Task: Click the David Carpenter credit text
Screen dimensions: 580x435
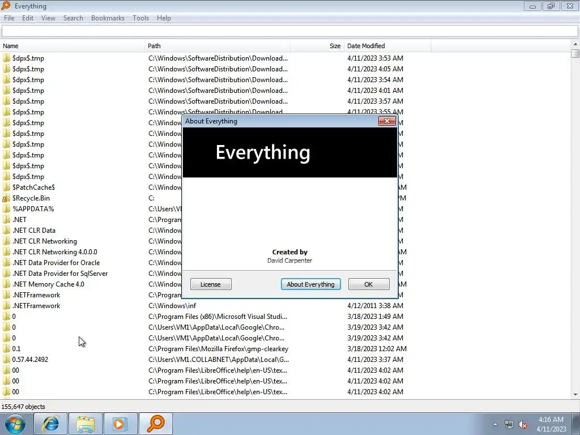Action: pos(289,261)
